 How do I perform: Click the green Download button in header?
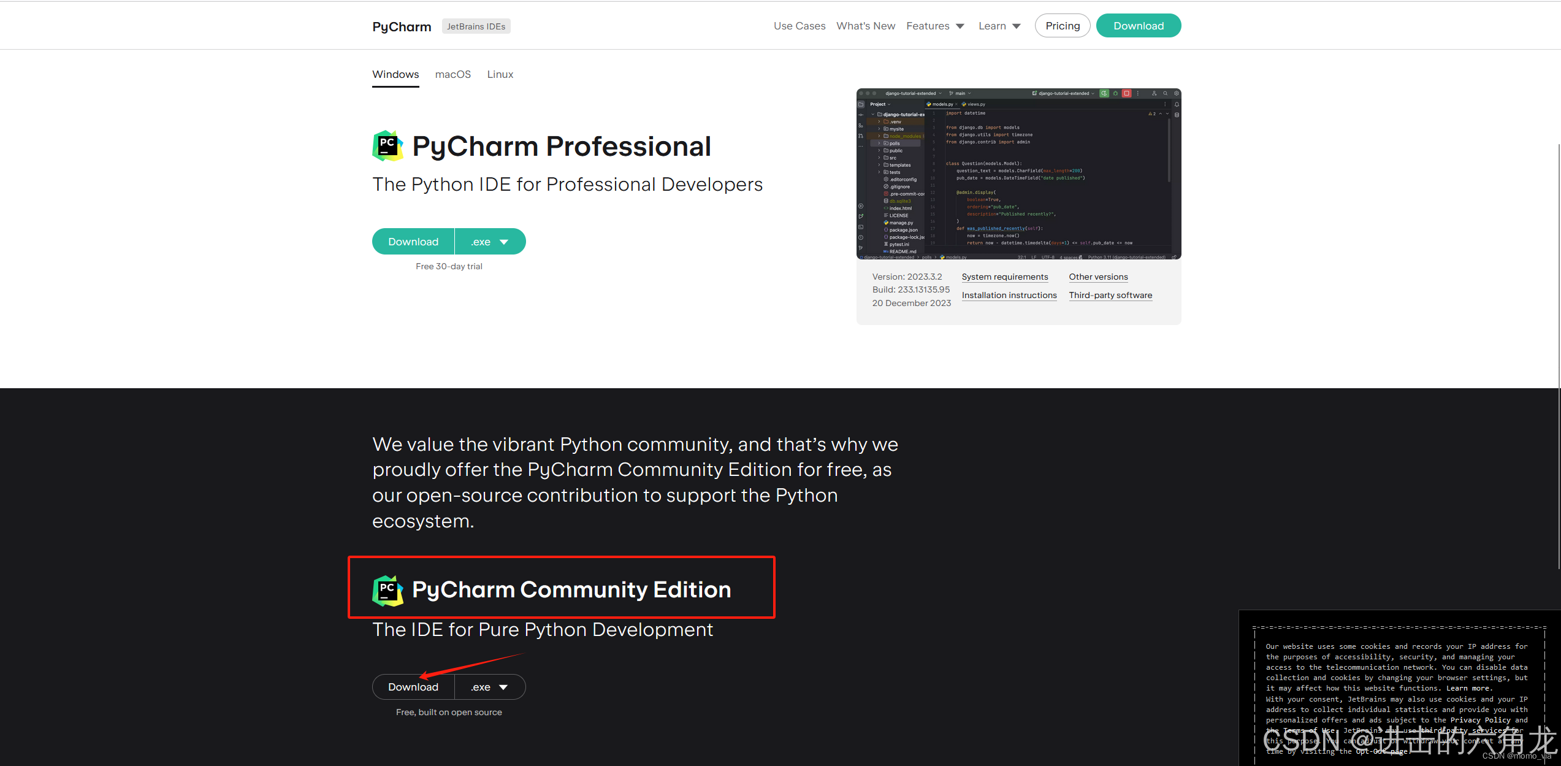point(1138,26)
